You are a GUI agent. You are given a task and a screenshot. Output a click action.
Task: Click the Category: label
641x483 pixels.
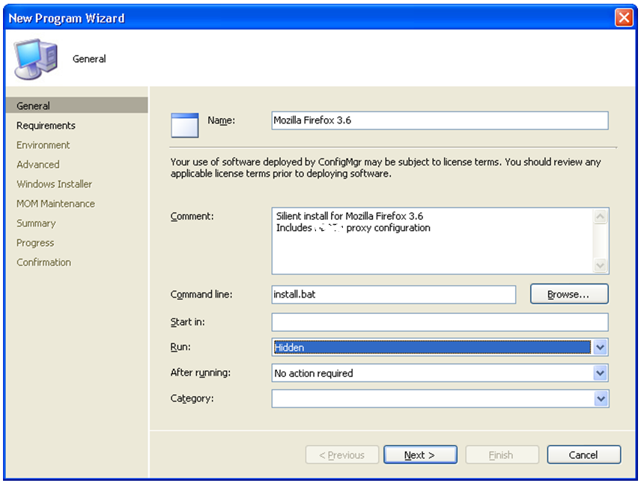[192, 399]
